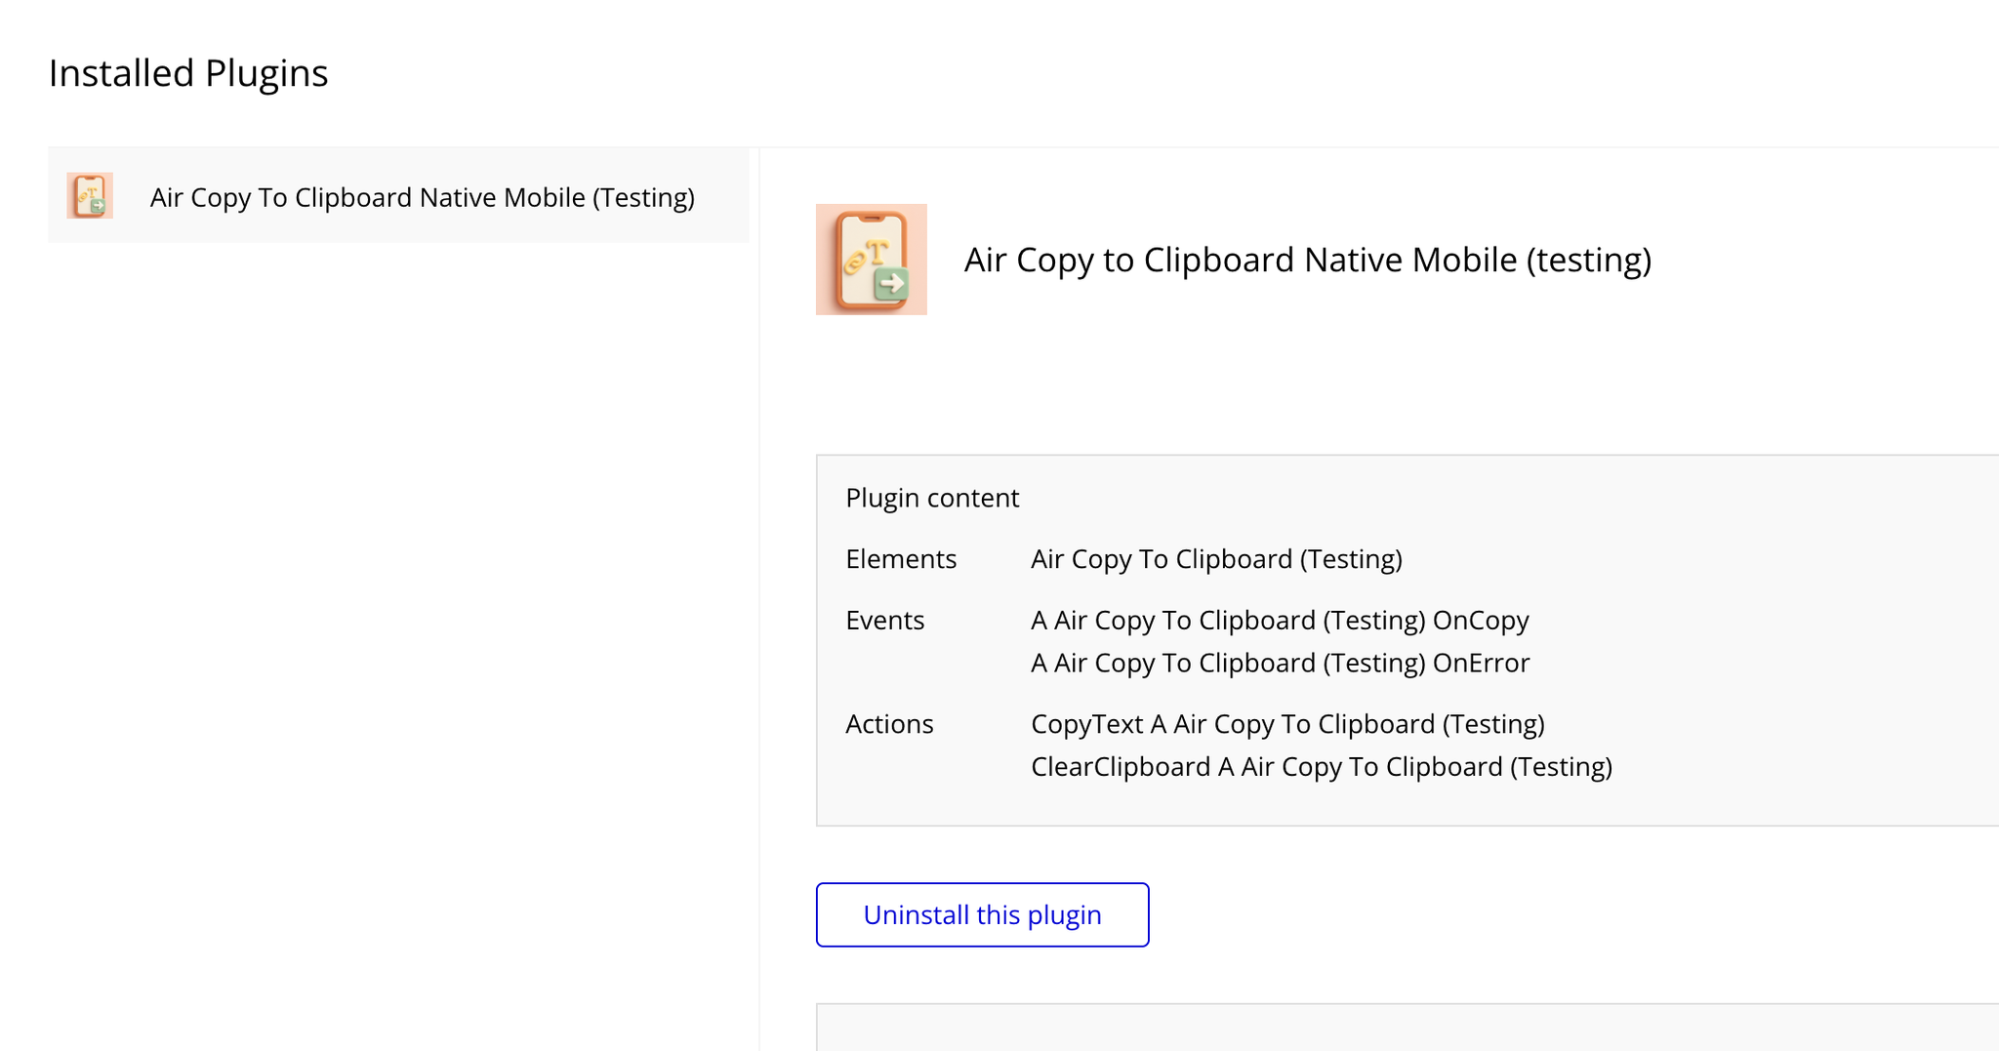Click the Actions label
Image resolution: width=1999 pixels, height=1051 pixels.
pyautogui.click(x=889, y=724)
